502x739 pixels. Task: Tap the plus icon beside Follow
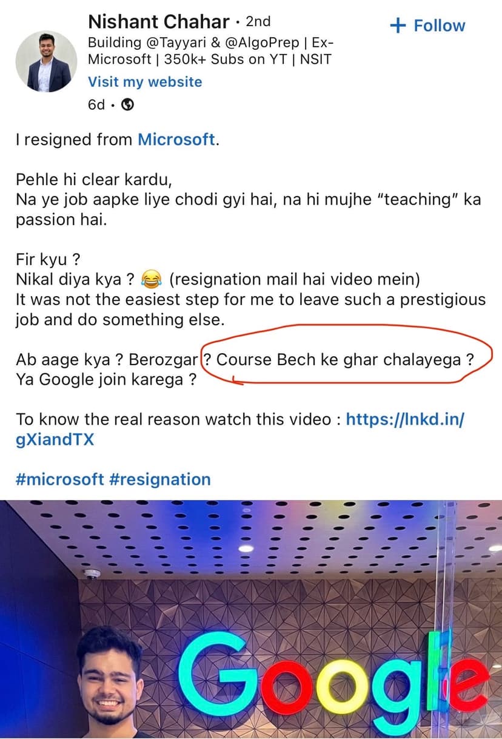(x=398, y=25)
